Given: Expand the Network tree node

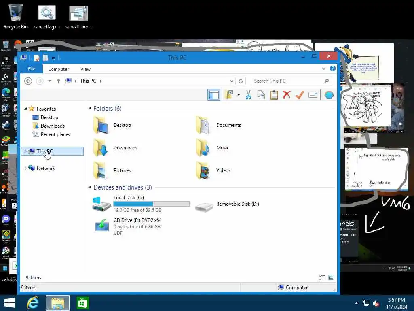Looking at the screenshot, I should tap(25, 168).
